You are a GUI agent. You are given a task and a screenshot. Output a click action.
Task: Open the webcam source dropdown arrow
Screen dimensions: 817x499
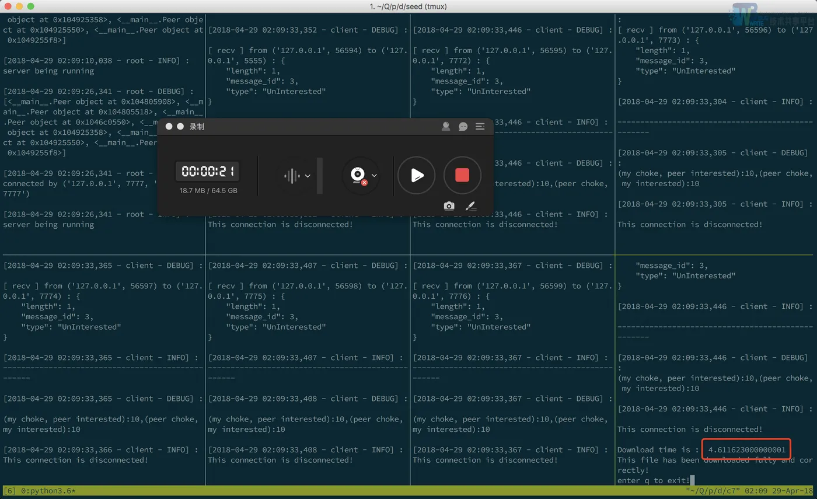pos(375,175)
